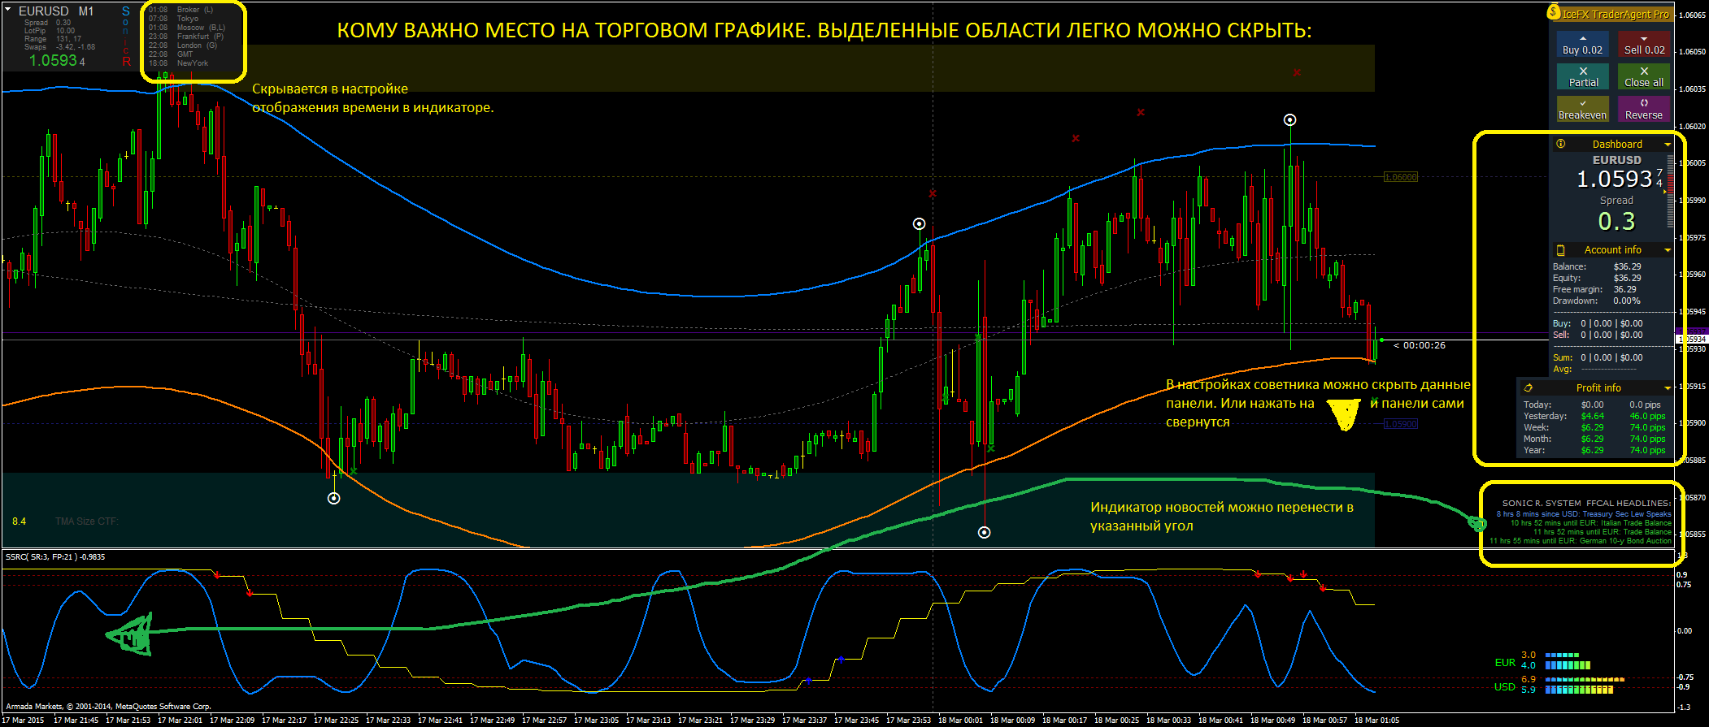Click the candle countdown timer 00:00:26
Image resolution: width=1709 pixels, height=727 pixels.
click(1420, 345)
